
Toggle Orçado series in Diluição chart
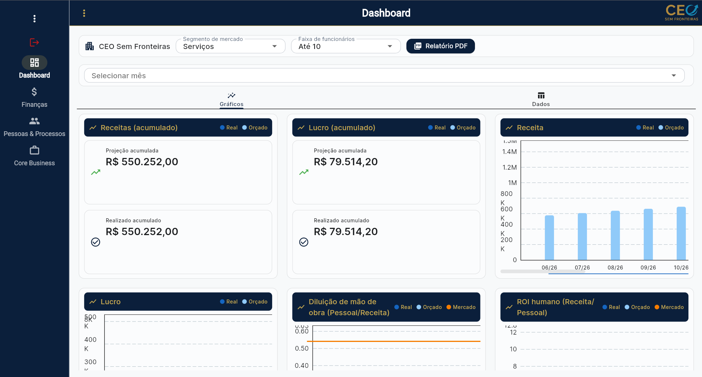click(429, 307)
